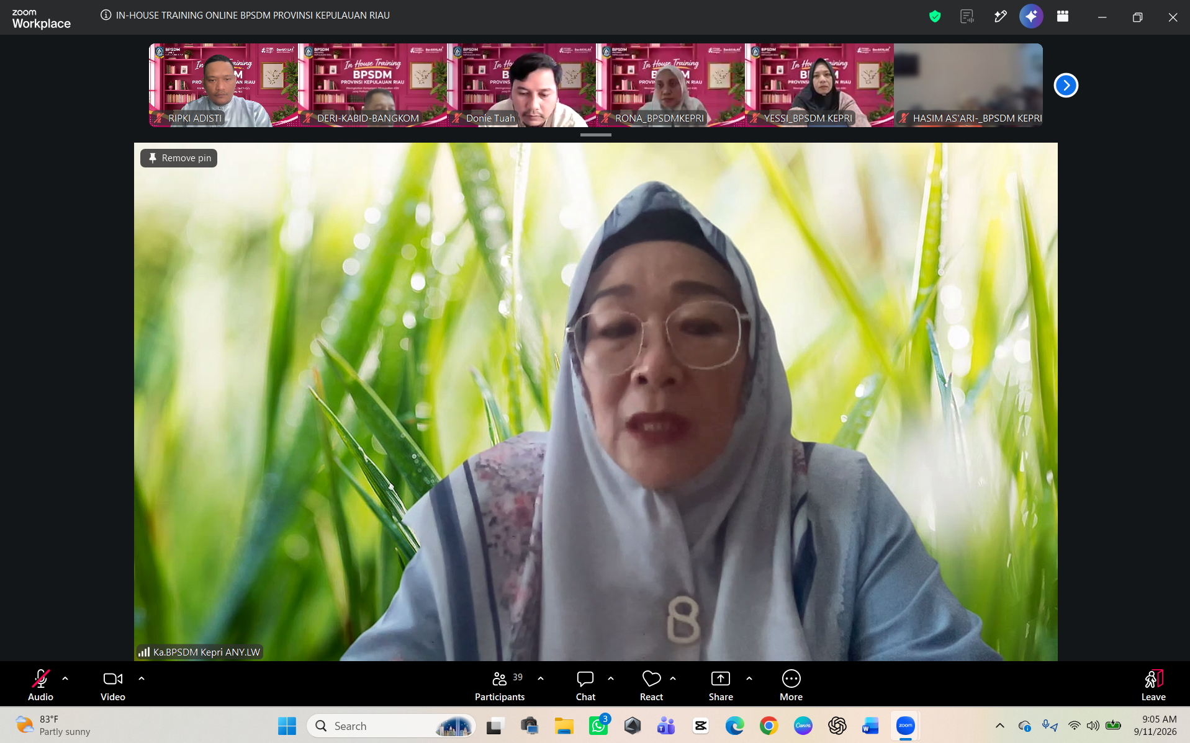
Task: Open File Explorer from the taskbar
Action: tap(564, 726)
